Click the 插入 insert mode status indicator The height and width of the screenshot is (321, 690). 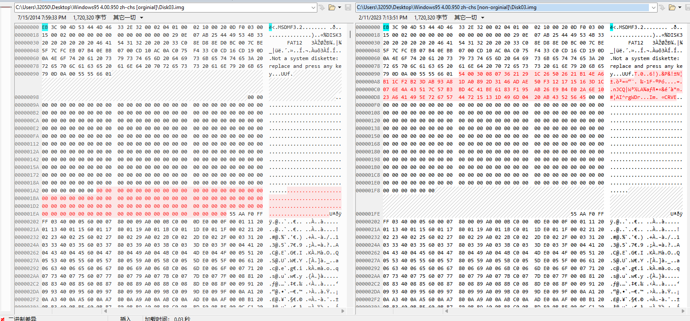pyautogui.click(x=125, y=319)
